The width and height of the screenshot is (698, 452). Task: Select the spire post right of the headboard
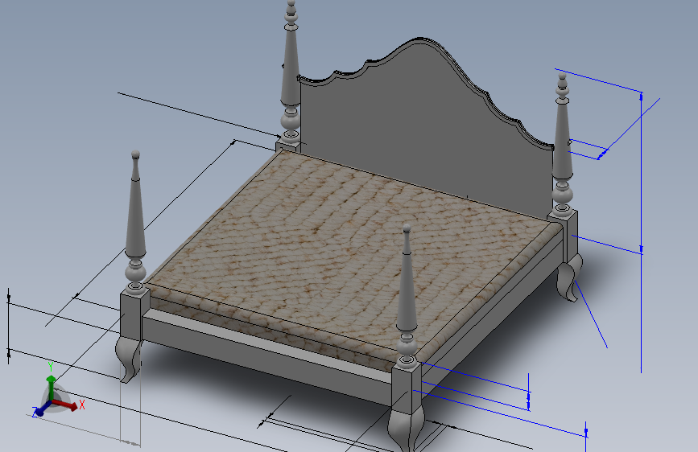[x=562, y=142]
